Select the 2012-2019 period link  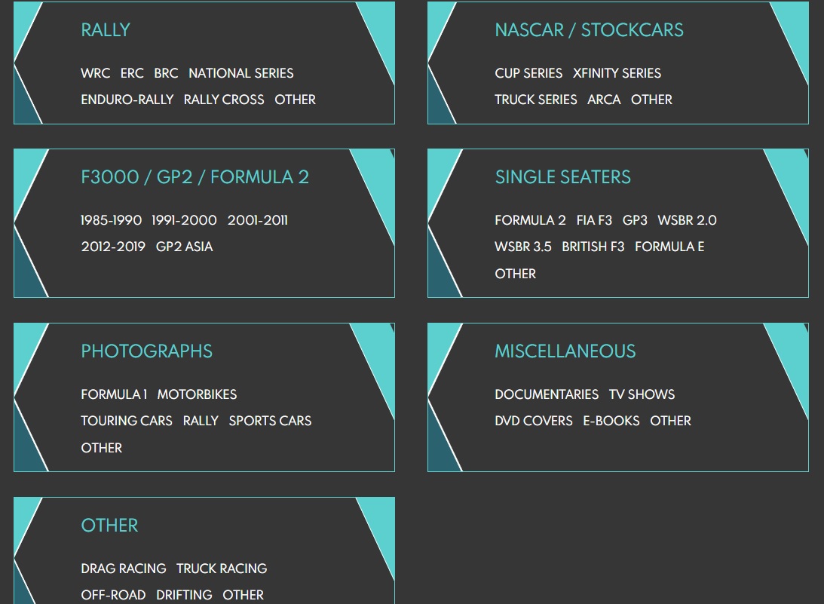[x=113, y=247]
